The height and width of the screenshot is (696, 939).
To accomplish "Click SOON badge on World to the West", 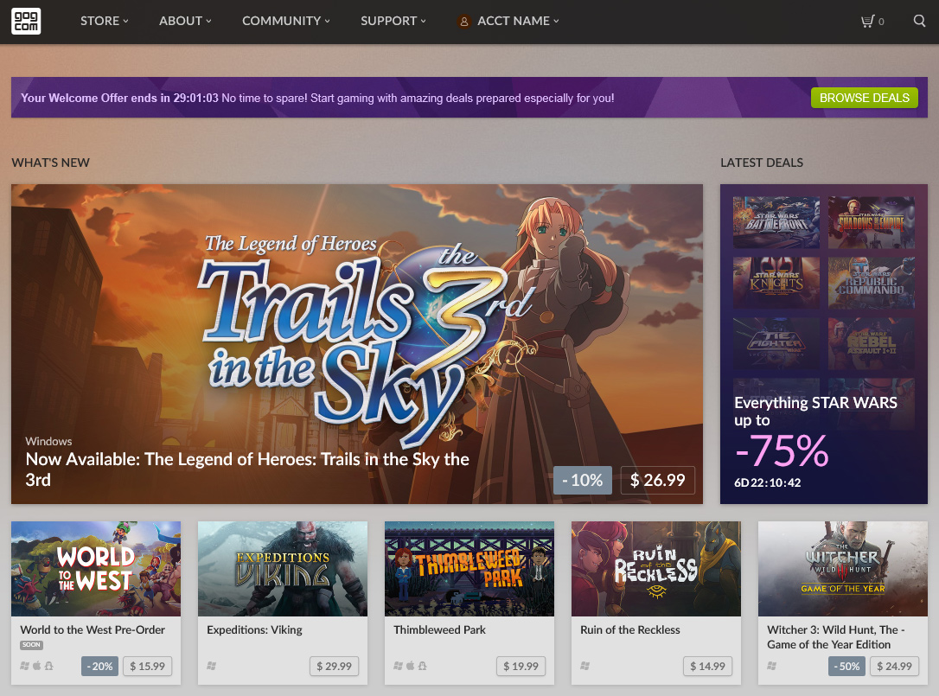I will click(x=32, y=645).
